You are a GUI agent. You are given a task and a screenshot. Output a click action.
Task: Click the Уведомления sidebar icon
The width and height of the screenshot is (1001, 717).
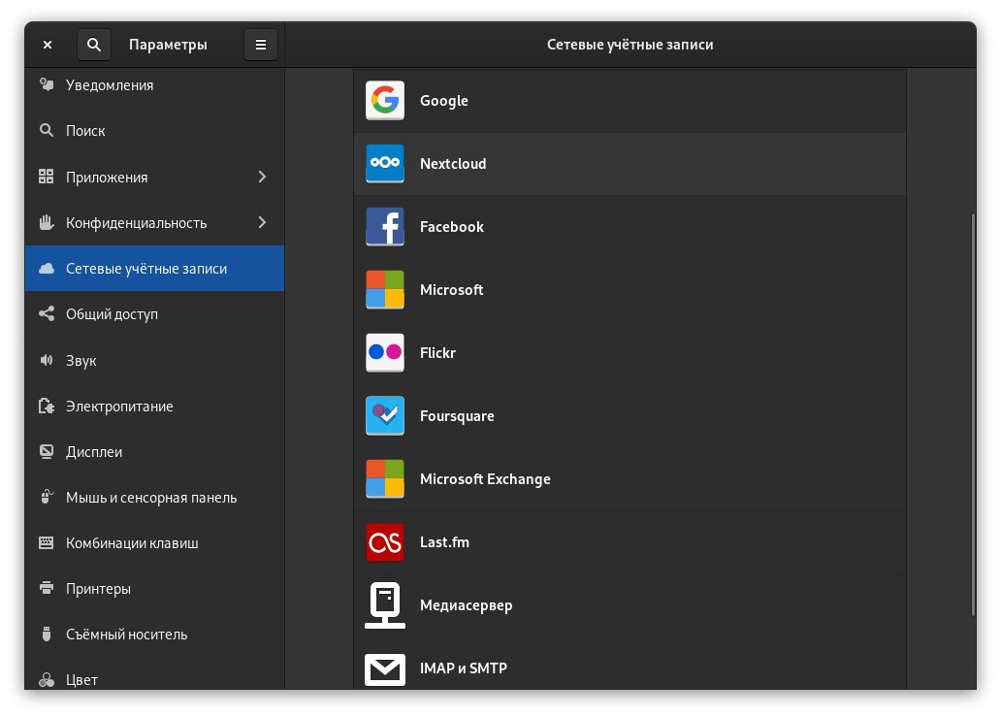(x=46, y=84)
